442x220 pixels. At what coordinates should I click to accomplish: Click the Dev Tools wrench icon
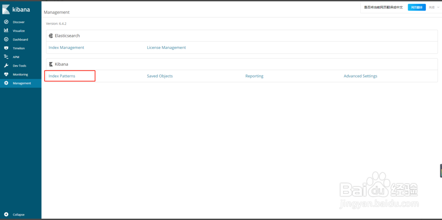pos(6,65)
